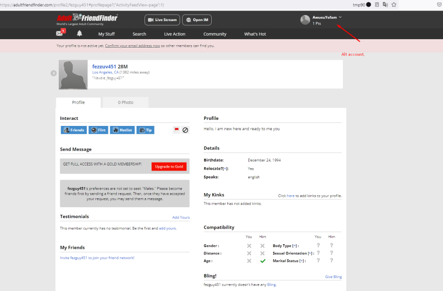Click the AdultFriendFinder logo

click(x=87, y=19)
